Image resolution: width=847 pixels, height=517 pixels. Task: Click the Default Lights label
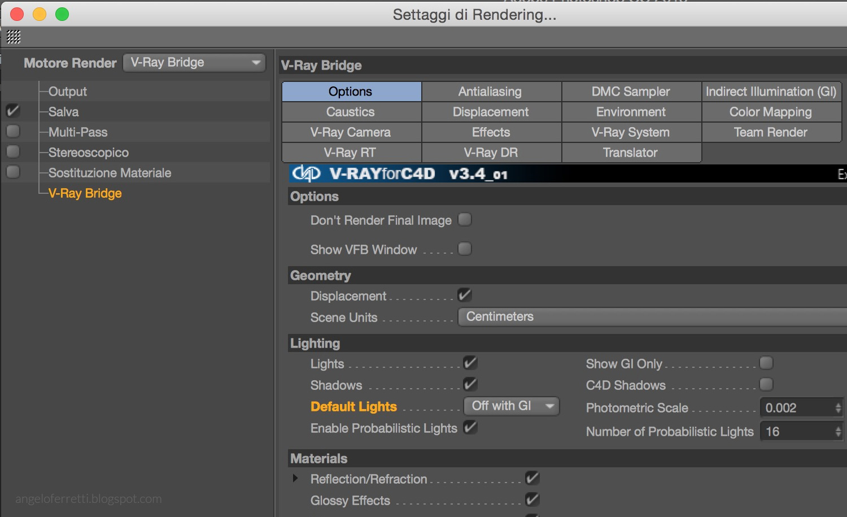[x=353, y=407]
